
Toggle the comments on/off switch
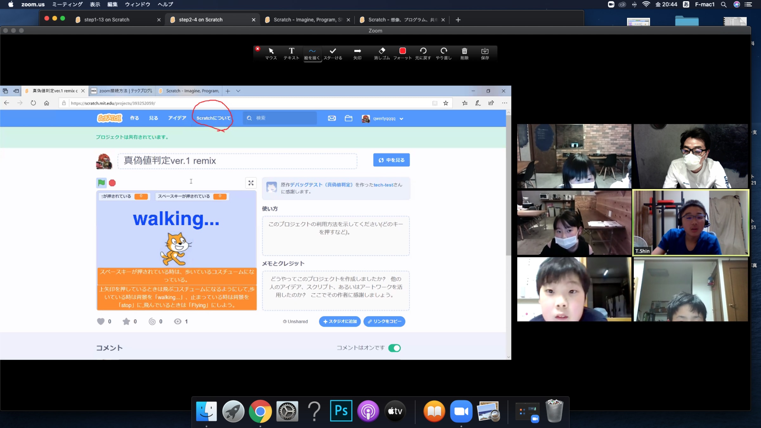tap(394, 348)
